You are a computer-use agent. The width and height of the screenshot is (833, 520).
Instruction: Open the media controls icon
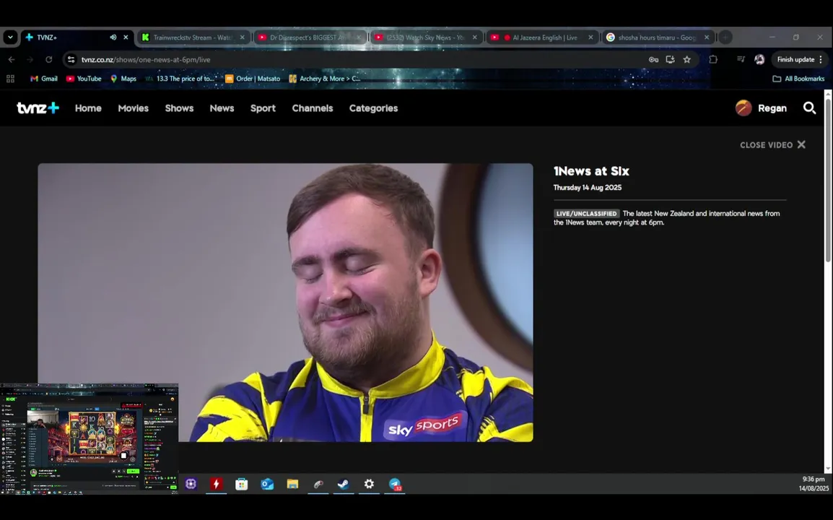coord(741,59)
